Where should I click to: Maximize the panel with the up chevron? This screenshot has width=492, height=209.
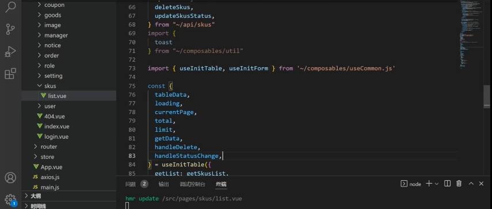pos(471,184)
